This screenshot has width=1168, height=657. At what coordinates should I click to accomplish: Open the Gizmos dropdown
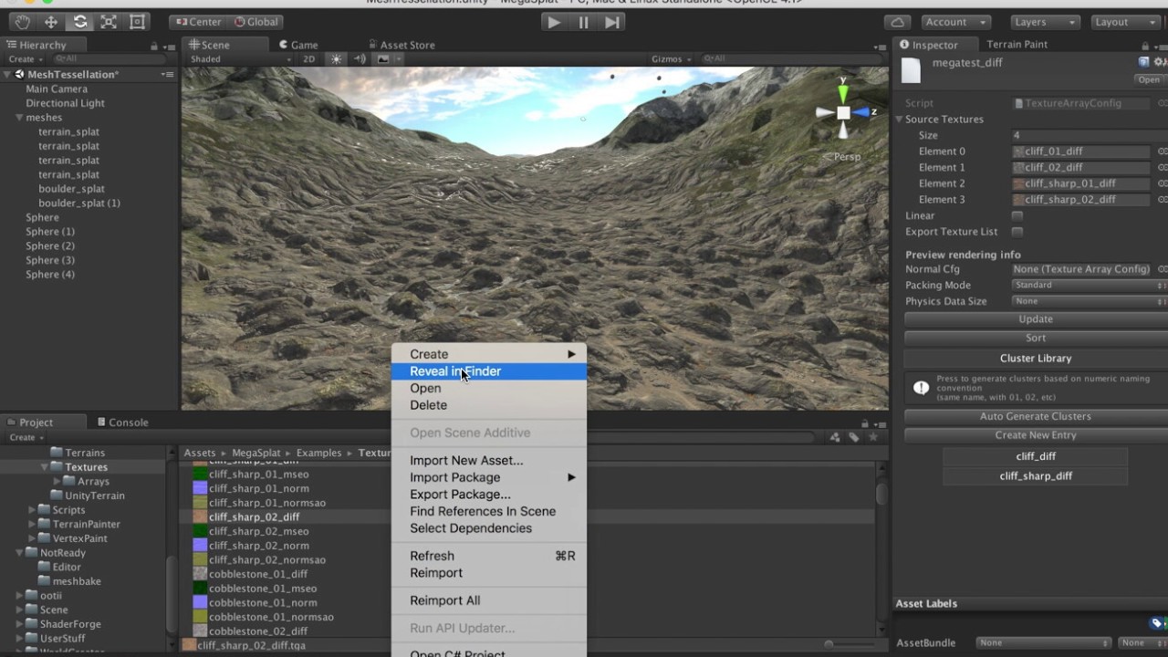[x=671, y=59]
